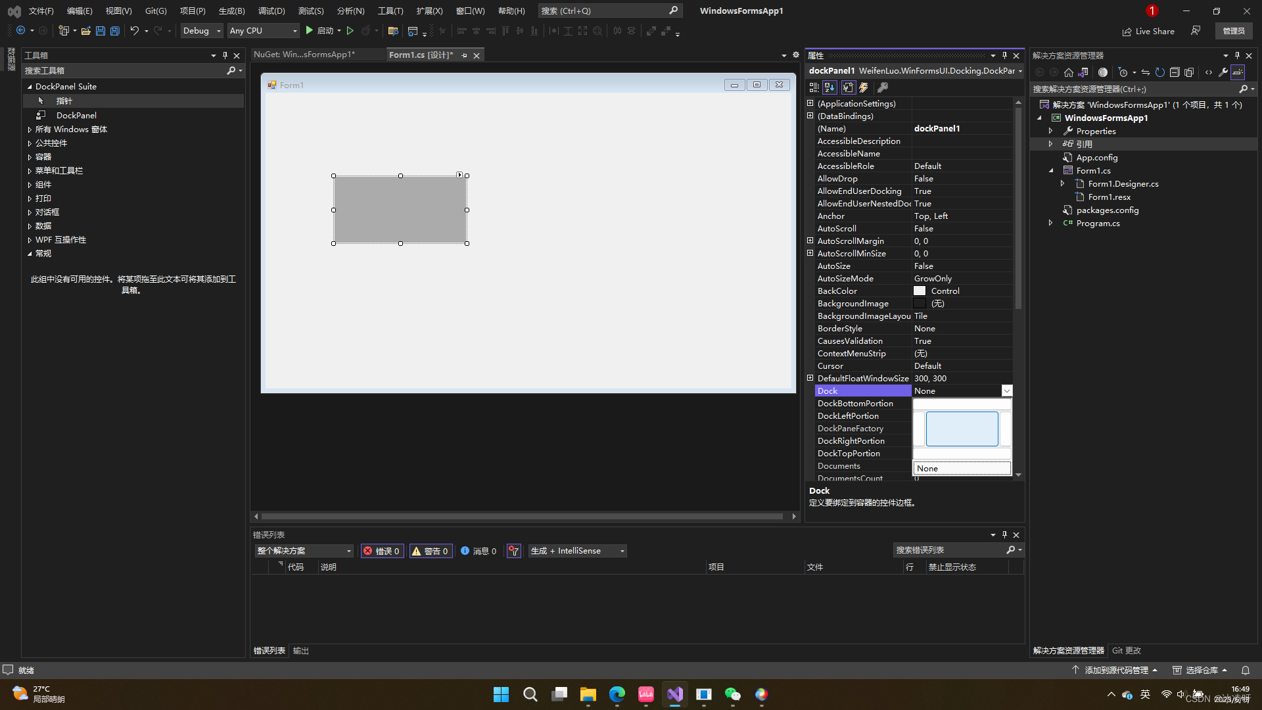The height and width of the screenshot is (710, 1262).
Task: Switch to the NuGet WindowsFormsApp1 tab
Action: (304, 55)
